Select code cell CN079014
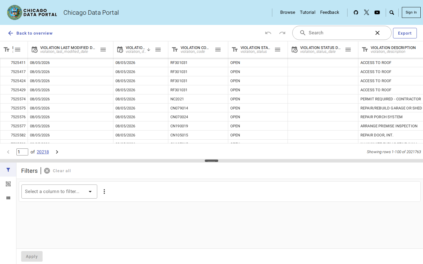 pyautogui.click(x=198, y=108)
